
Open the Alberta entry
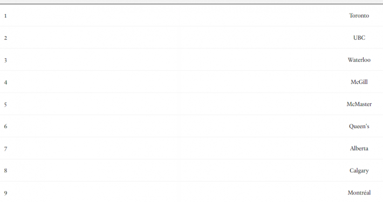pyautogui.click(x=359, y=148)
